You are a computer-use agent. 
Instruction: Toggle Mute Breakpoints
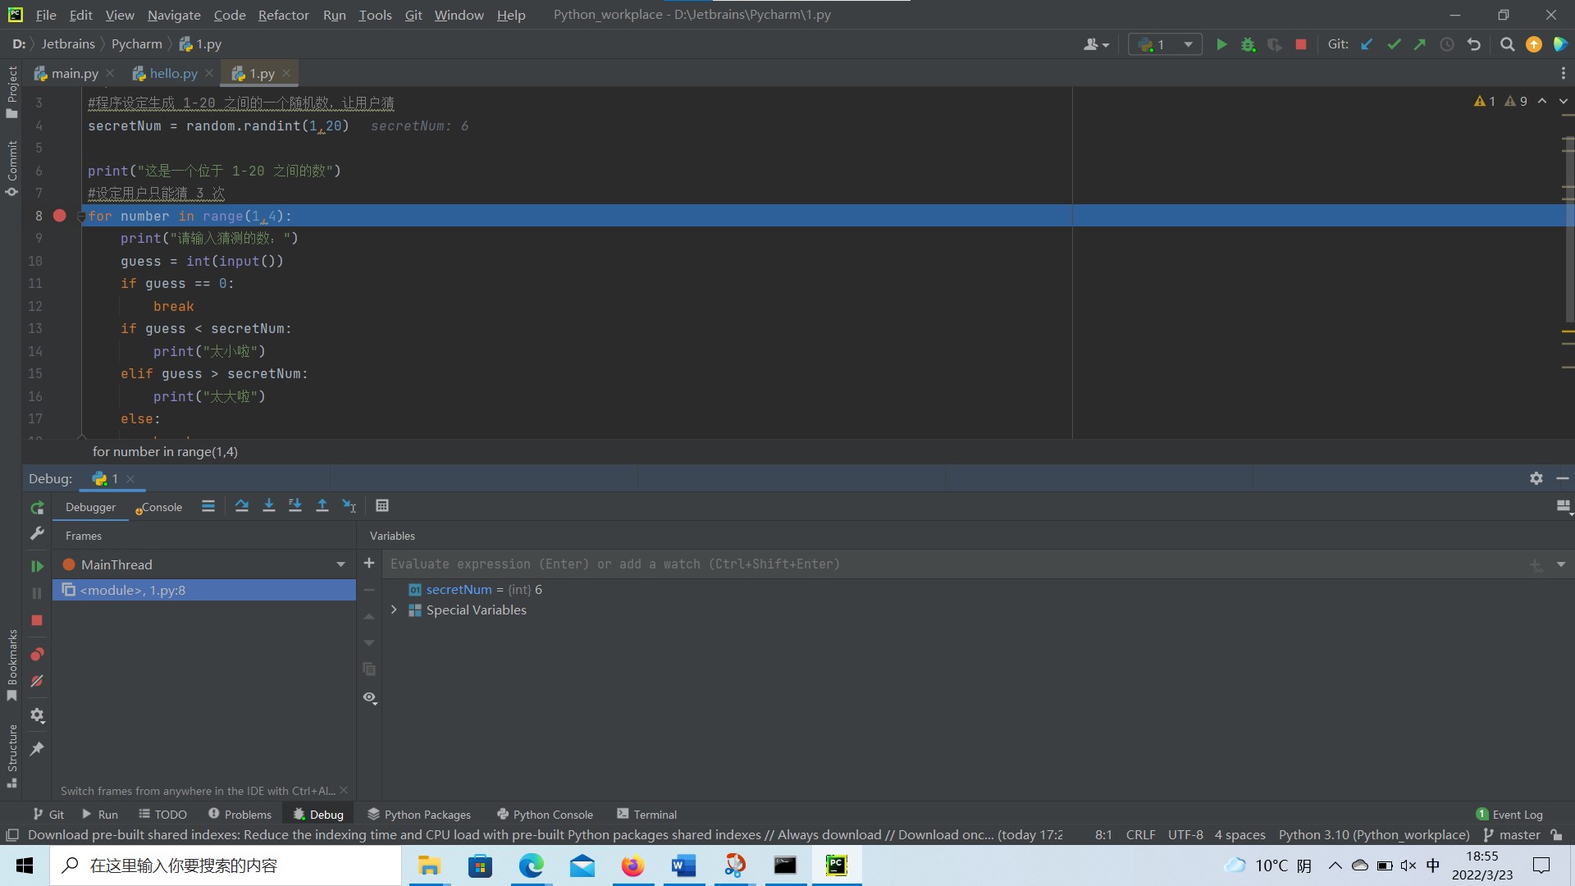click(37, 682)
